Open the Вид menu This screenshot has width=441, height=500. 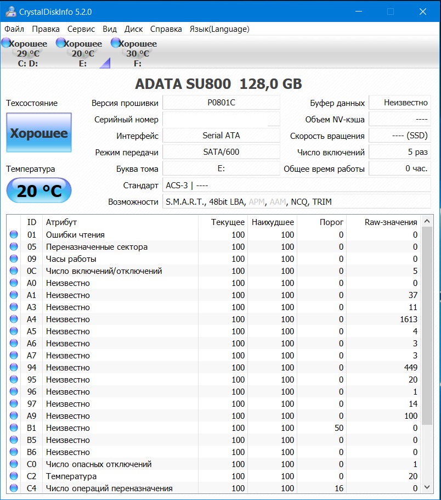(110, 29)
